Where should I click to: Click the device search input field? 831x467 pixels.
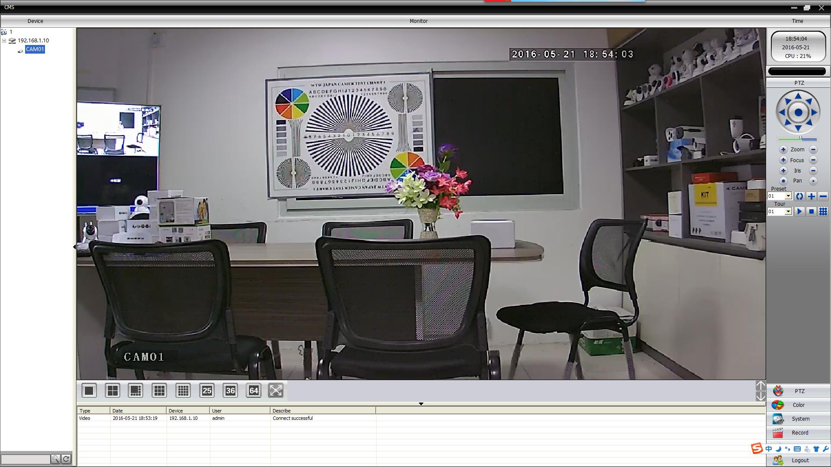[x=26, y=459]
